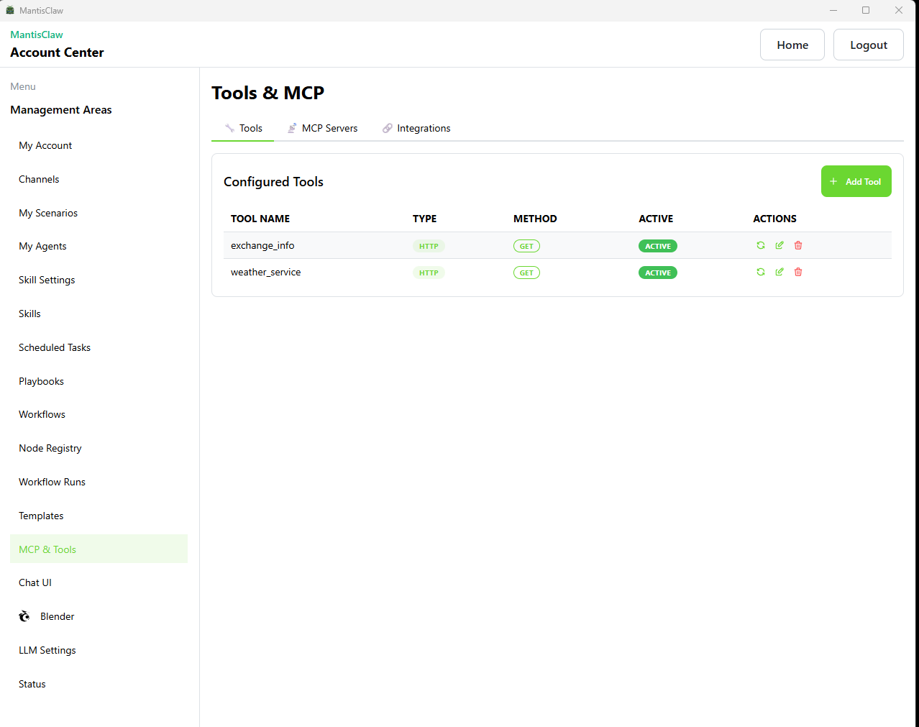919x727 pixels.
Task: Click the exchange_info tool name row
Action: [x=262, y=245]
